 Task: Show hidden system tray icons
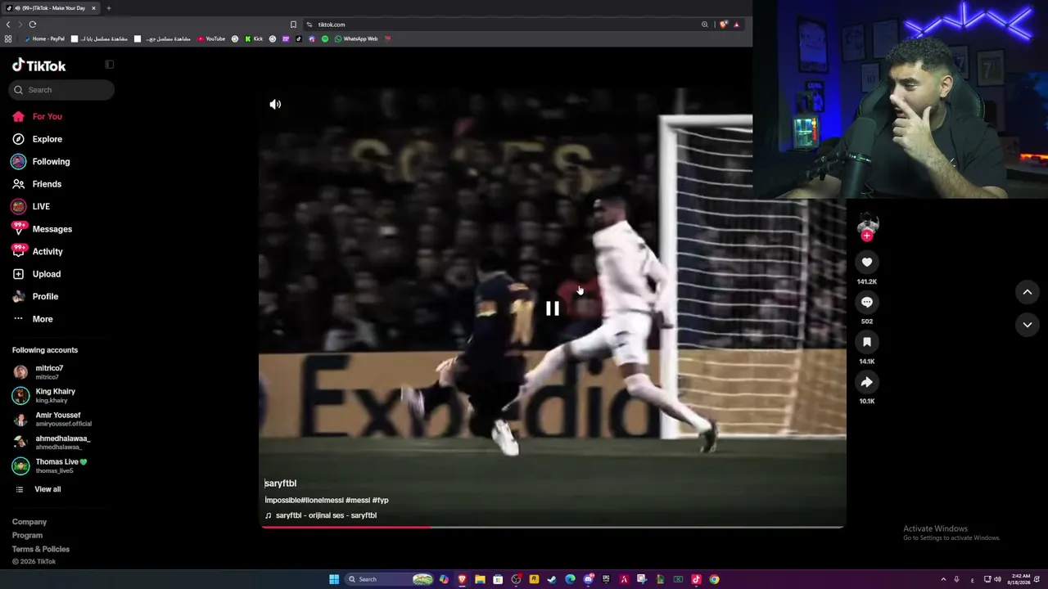943,579
